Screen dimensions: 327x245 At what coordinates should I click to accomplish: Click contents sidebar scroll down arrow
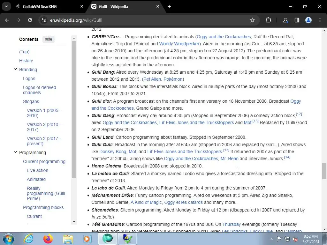point(74,222)
